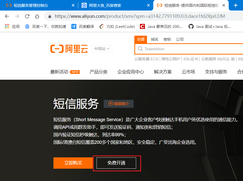243x181 pixels.
Task: Click the browser back arrow
Action: point(7,16)
